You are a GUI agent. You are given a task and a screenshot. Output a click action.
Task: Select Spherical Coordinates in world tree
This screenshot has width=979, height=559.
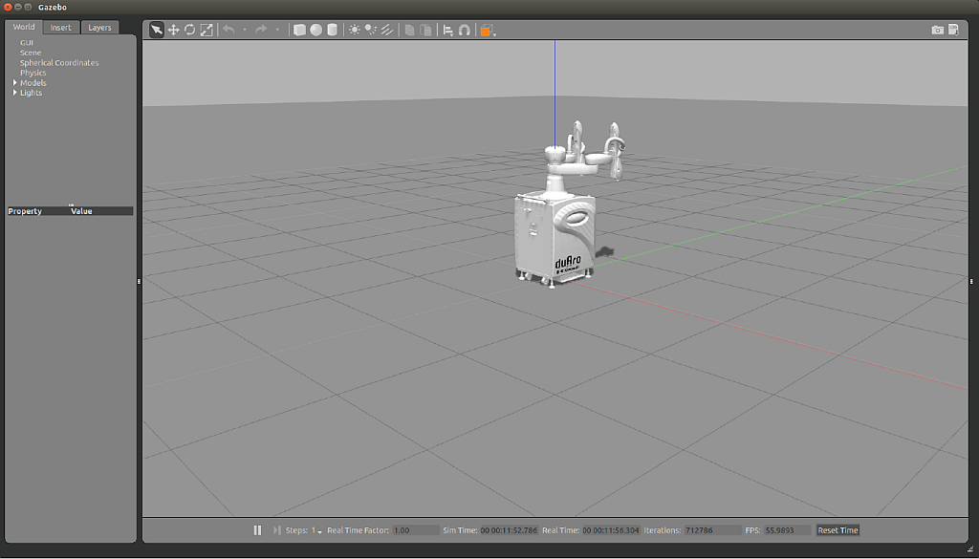click(59, 63)
